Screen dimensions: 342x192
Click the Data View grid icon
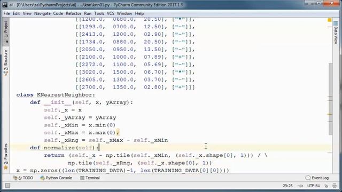coord(336,23)
